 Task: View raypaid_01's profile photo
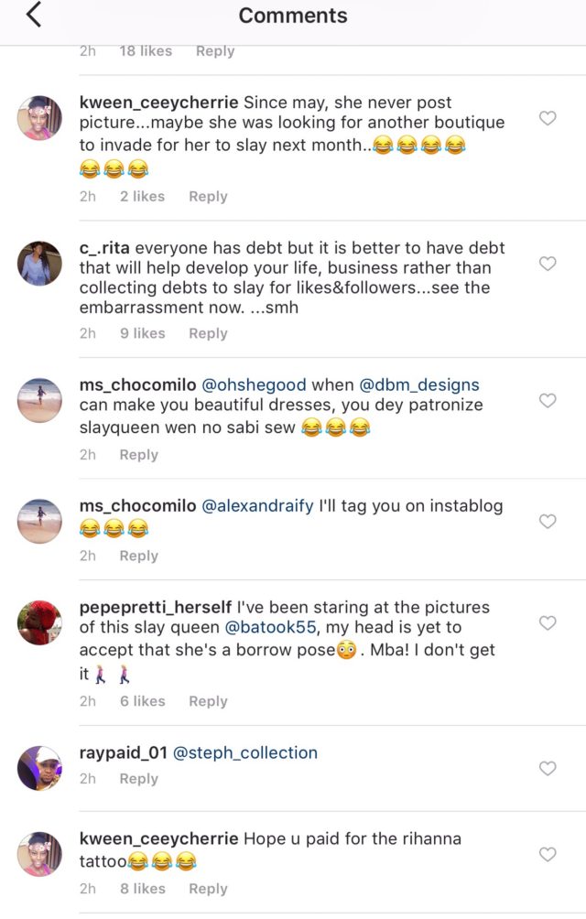[39, 768]
